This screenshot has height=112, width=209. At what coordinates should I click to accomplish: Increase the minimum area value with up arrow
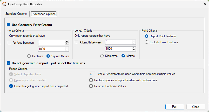(x=67, y=41)
